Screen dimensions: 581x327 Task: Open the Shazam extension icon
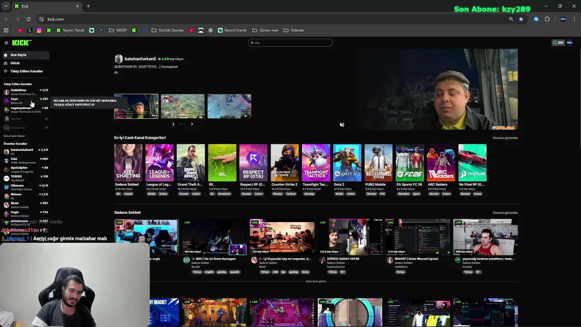536,19
